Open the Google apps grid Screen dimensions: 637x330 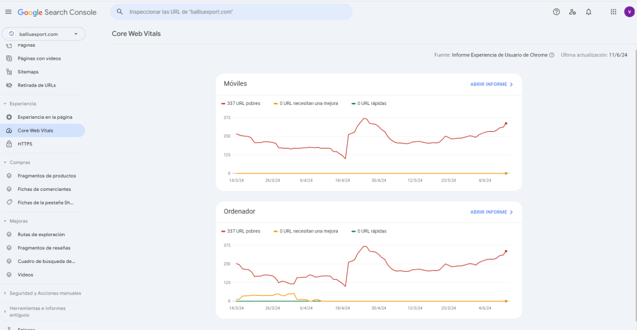[613, 12]
